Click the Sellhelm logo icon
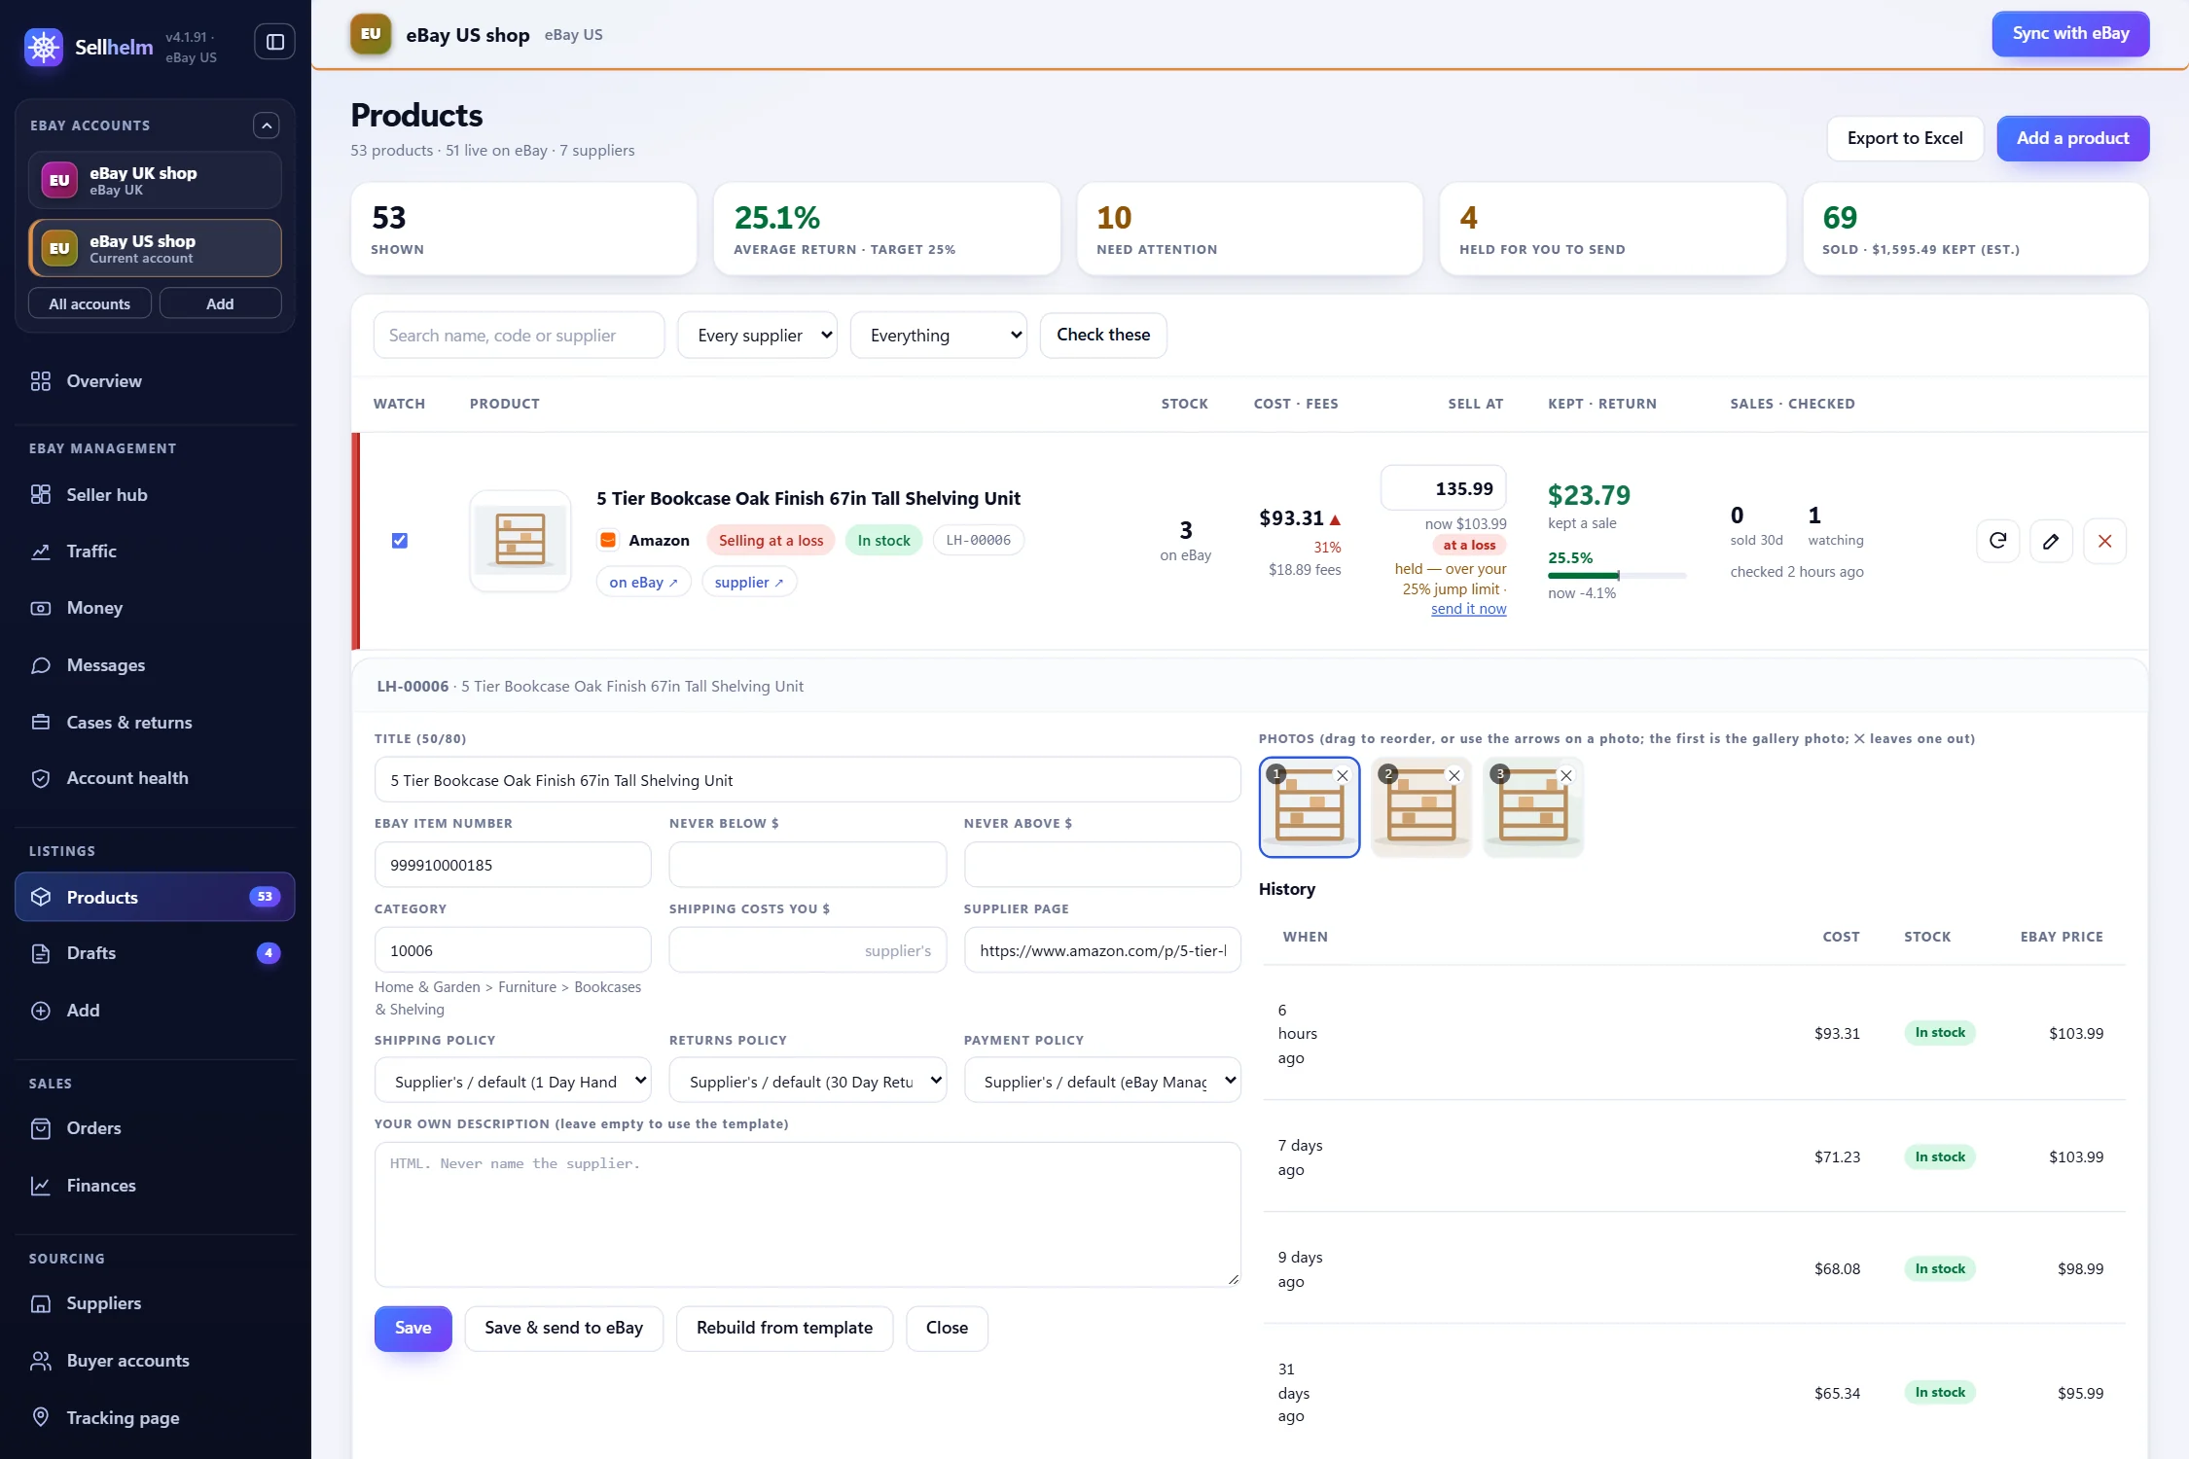Image resolution: width=2189 pixels, height=1459 pixels. [44, 46]
